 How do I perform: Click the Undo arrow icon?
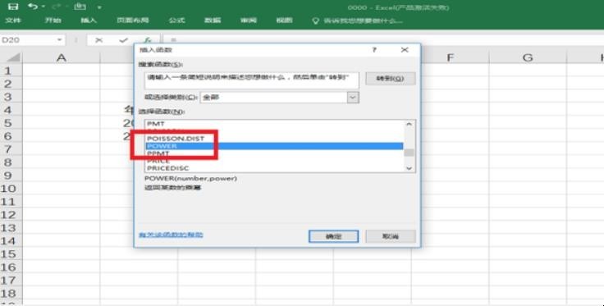coord(34,7)
